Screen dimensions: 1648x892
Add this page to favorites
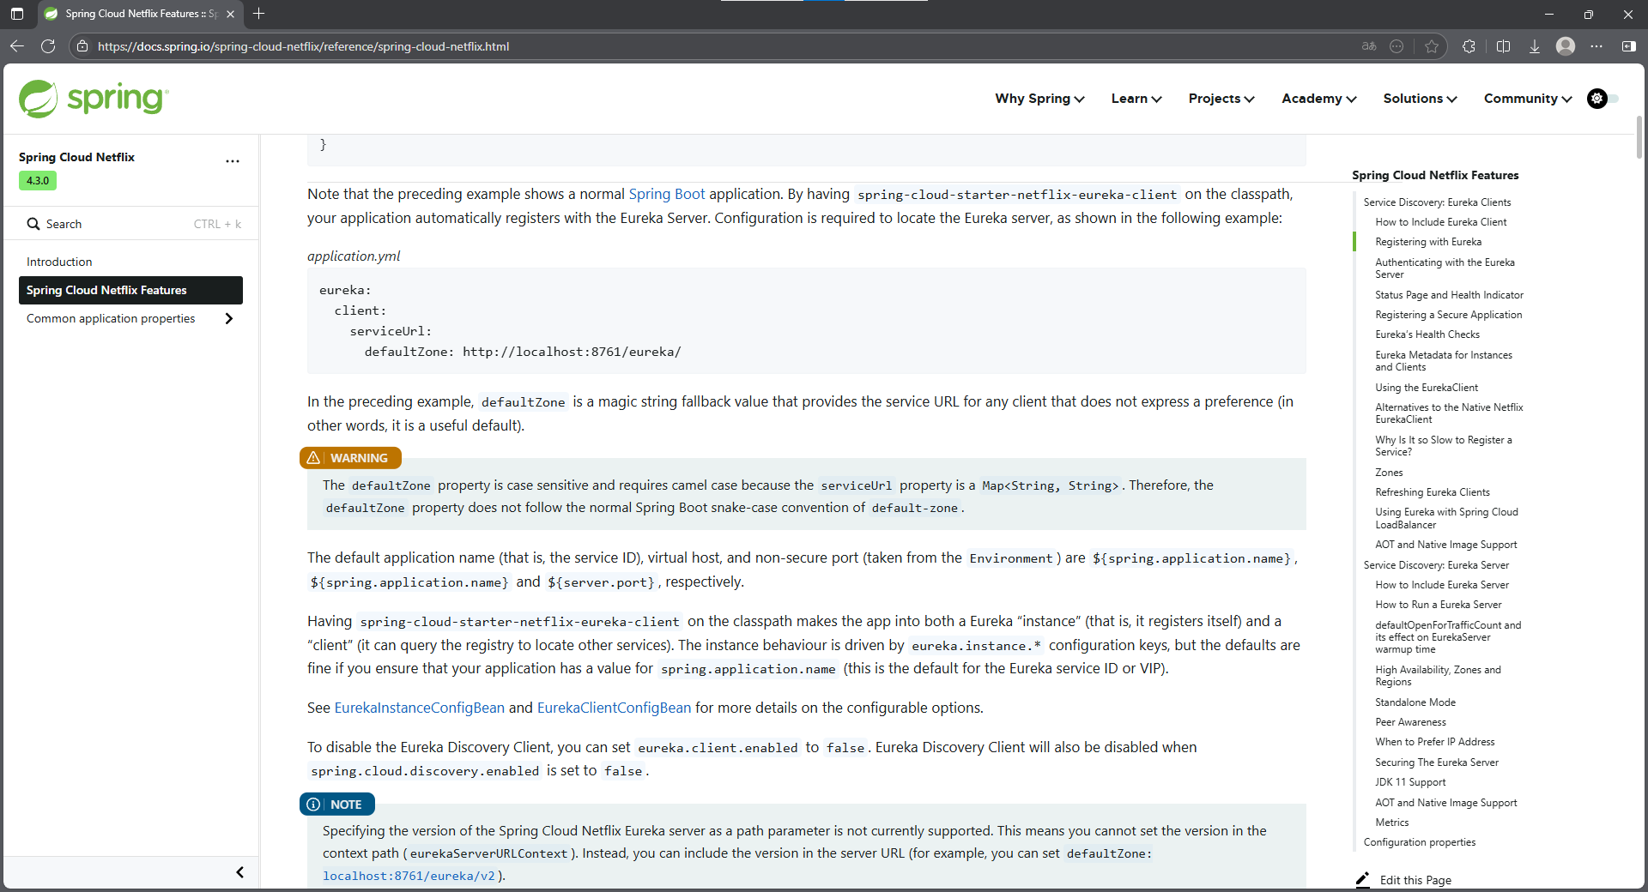coord(1432,46)
